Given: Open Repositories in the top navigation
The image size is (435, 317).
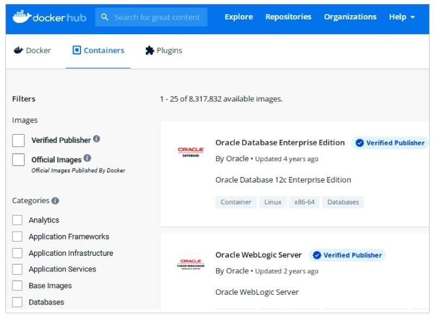Looking at the screenshot, I should pyautogui.click(x=288, y=17).
